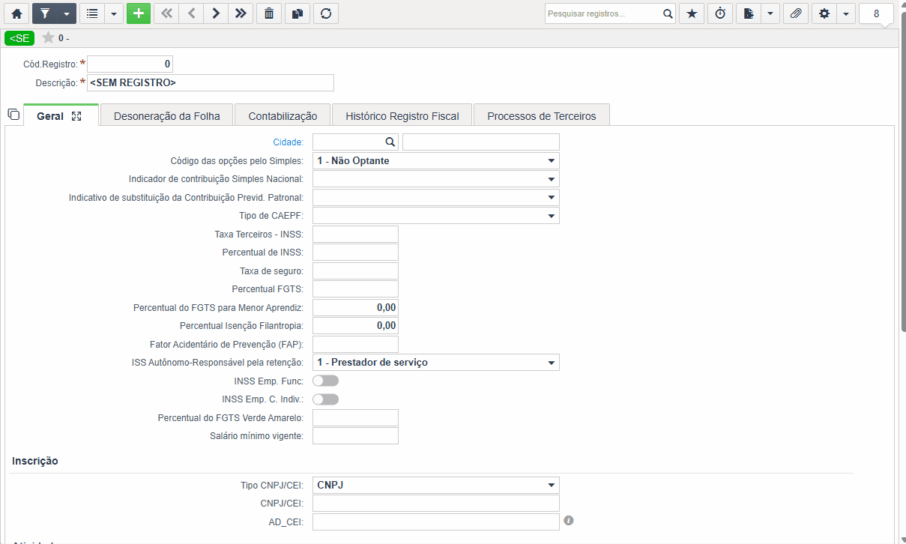Click the notification counter showing 8
Image resolution: width=906 pixels, height=544 pixels.
(876, 13)
